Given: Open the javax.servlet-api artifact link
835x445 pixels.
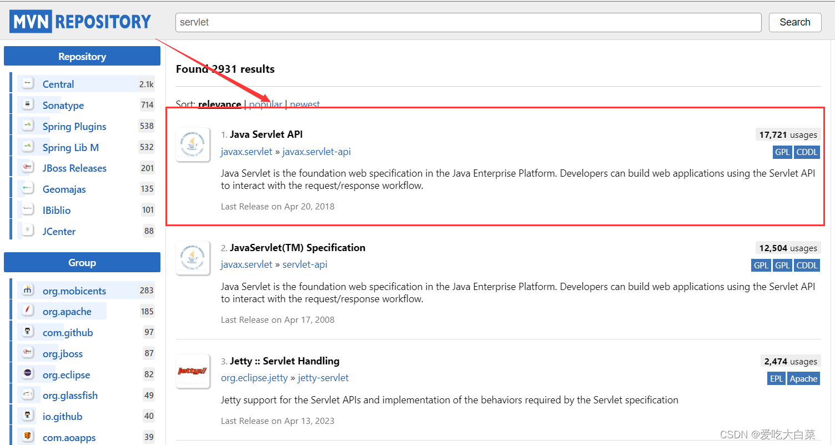Looking at the screenshot, I should pos(316,151).
